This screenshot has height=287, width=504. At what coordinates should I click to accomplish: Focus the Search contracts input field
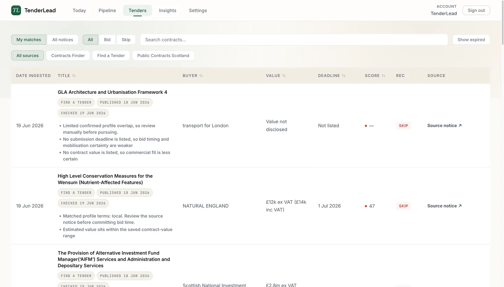point(294,40)
